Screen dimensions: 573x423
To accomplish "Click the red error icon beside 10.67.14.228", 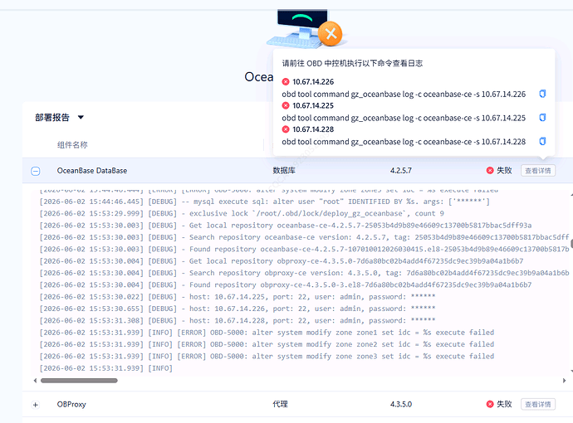I will (286, 129).
